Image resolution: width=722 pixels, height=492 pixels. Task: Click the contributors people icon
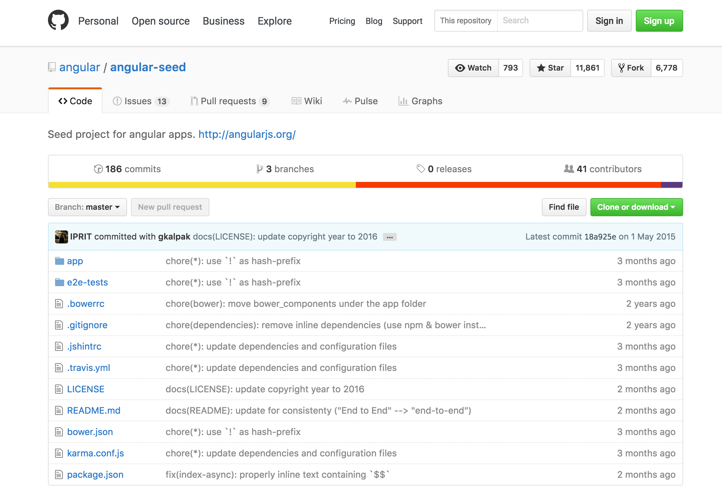click(x=569, y=169)
